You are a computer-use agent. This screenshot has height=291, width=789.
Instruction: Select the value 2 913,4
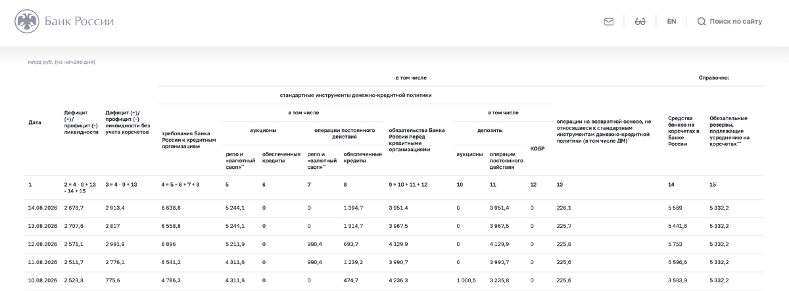115,208
